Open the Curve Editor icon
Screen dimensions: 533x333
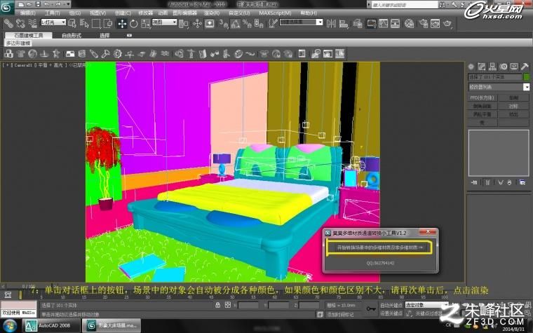[x=383, y=23]
